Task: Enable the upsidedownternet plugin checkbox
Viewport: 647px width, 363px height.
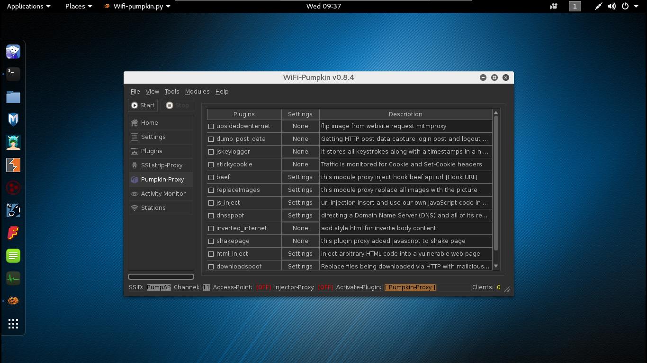Action: (x=211, y=126)
